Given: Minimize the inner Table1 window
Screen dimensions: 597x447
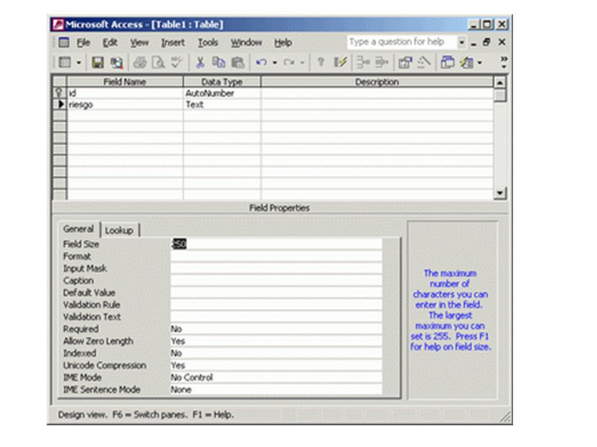Looking at the screenshot, I should point(473,43).
